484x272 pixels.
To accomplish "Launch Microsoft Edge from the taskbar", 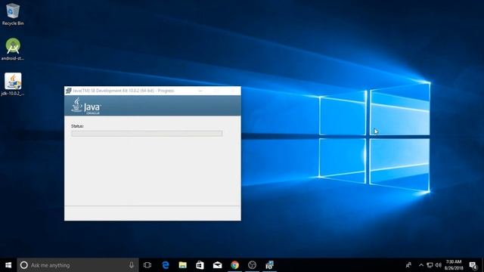I will point(166,265).
